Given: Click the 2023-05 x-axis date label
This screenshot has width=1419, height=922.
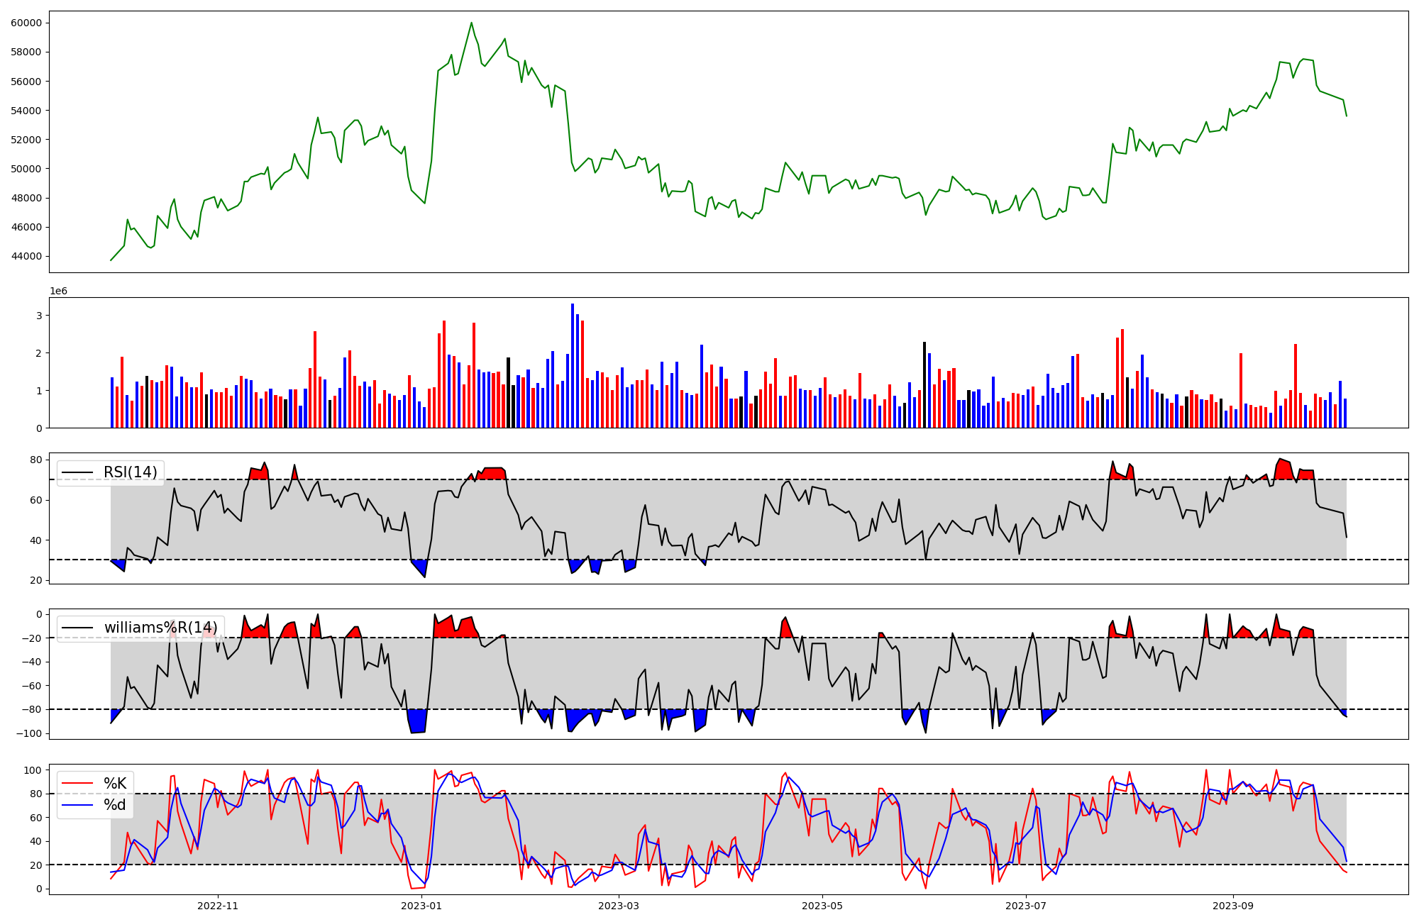Looking at the screenshot, I should 822,906.
